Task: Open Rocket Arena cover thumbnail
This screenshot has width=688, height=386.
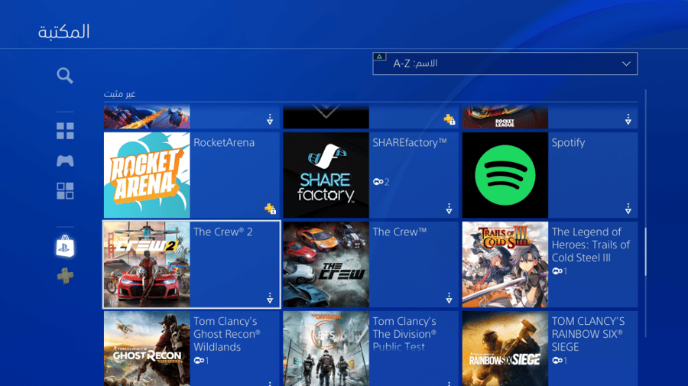Action: pyautogui.click(x=147, y=175)
